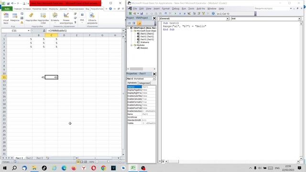
Task: Open Excel help question mark icon
Action: tap(110, 9)
